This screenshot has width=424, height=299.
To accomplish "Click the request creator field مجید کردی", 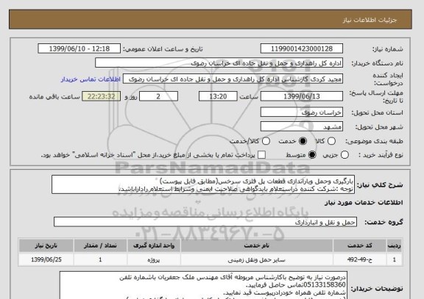I will coord(233,79).
